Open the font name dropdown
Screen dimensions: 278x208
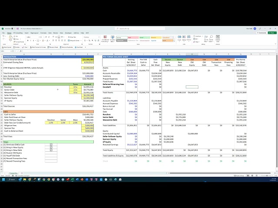pyautogui.click(x=39, y=37)
